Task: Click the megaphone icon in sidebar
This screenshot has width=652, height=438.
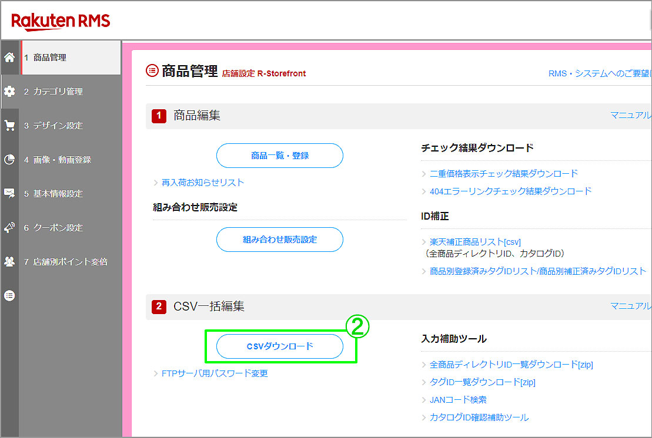Action: click(x=9, y=227)
